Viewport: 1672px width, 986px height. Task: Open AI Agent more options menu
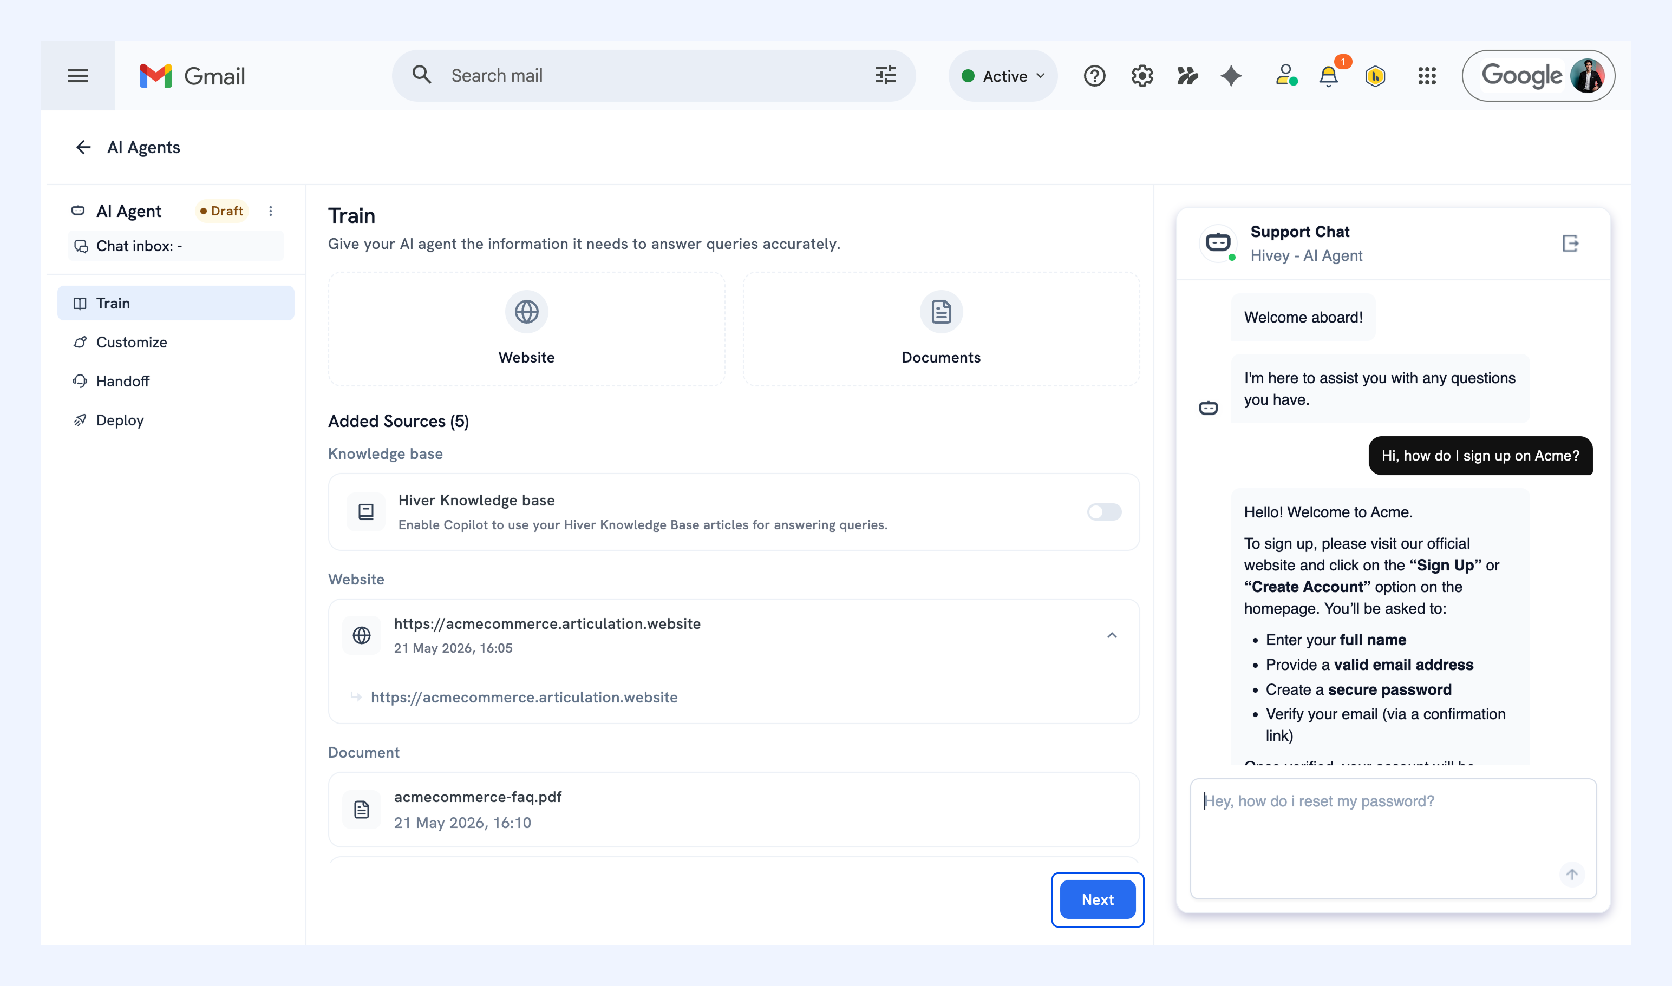pos(271,211)
